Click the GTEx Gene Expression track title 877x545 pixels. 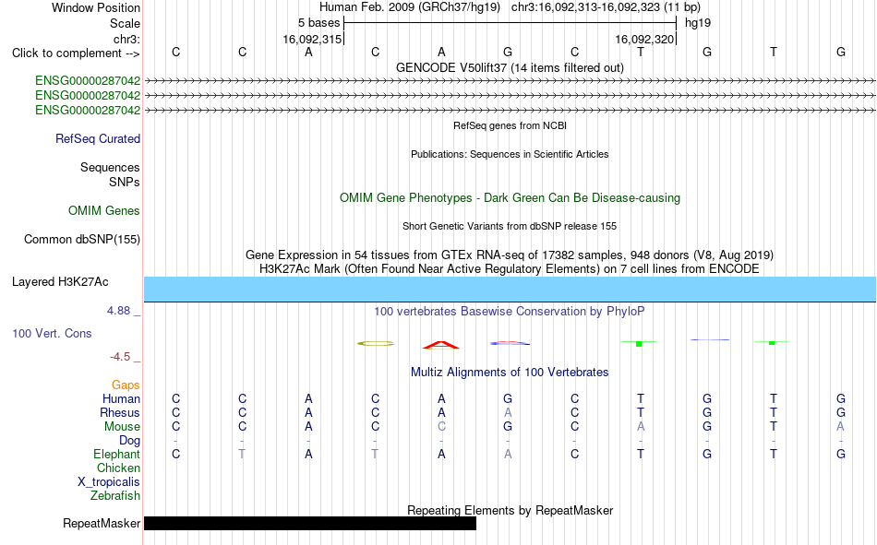[x=510, y=255]
